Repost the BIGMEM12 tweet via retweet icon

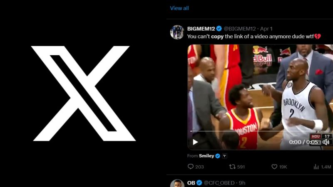point(232,167)
